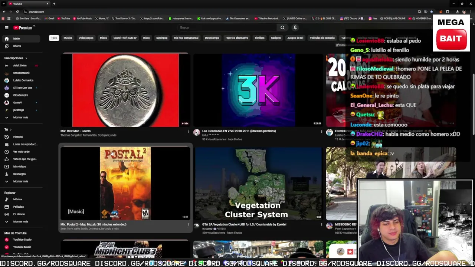Image resolution: width=475 pixels, height=267 pixels.
Task: Open Videos que me gustan
Action: click(22, 159)
